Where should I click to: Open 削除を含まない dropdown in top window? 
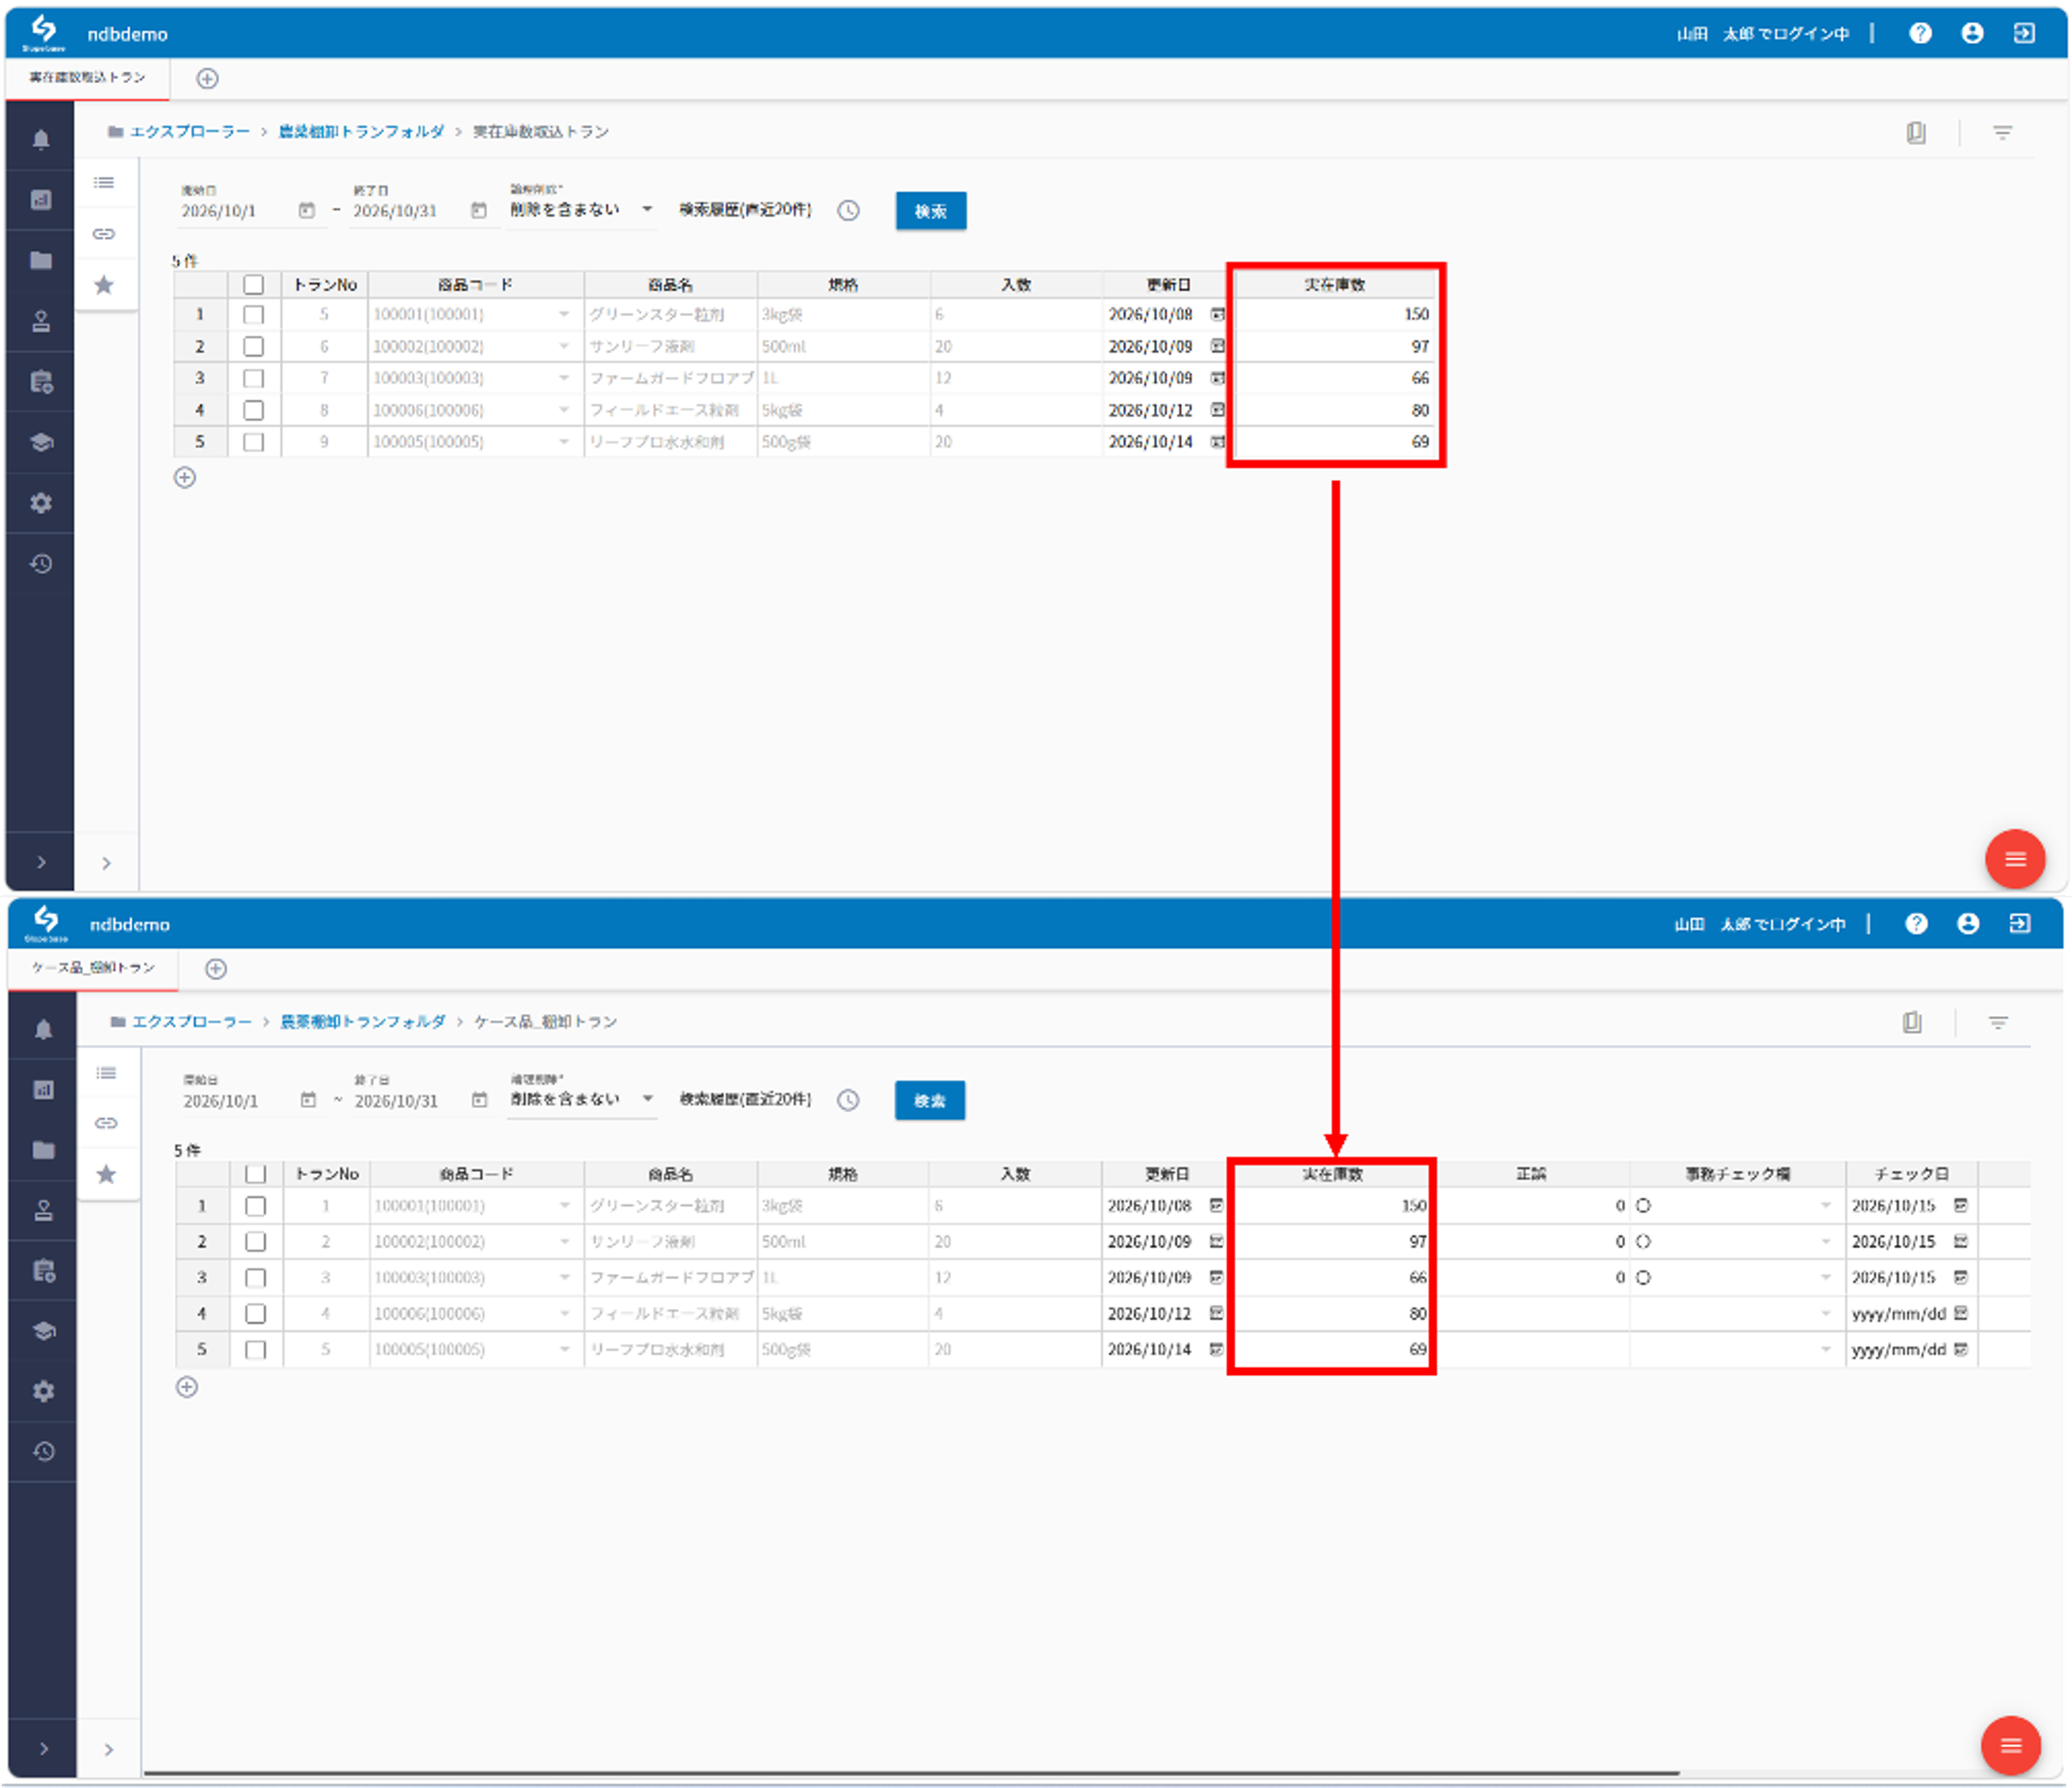click(582, 210)
